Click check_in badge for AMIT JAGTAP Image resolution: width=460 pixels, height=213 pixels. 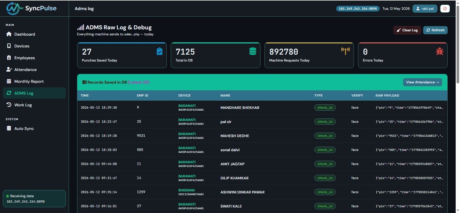(x=325, y=164)
